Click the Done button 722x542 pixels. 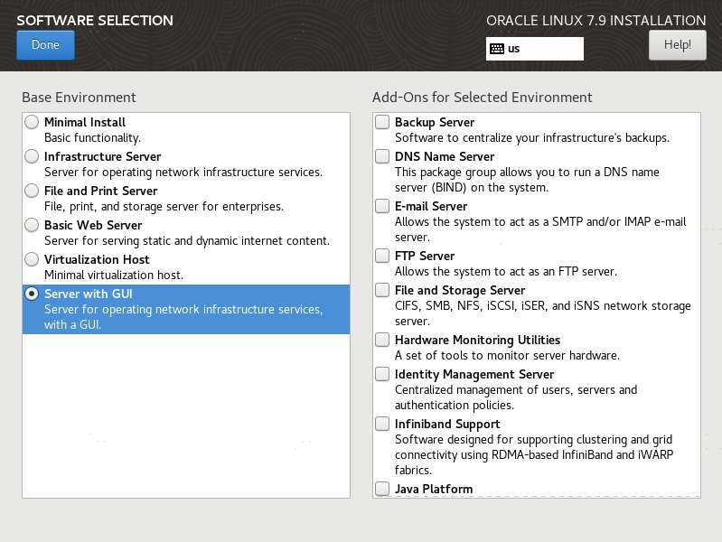click(45, 44)
